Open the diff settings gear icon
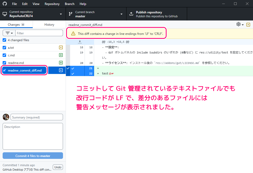 pyautogui.click(x=240, y=24)
